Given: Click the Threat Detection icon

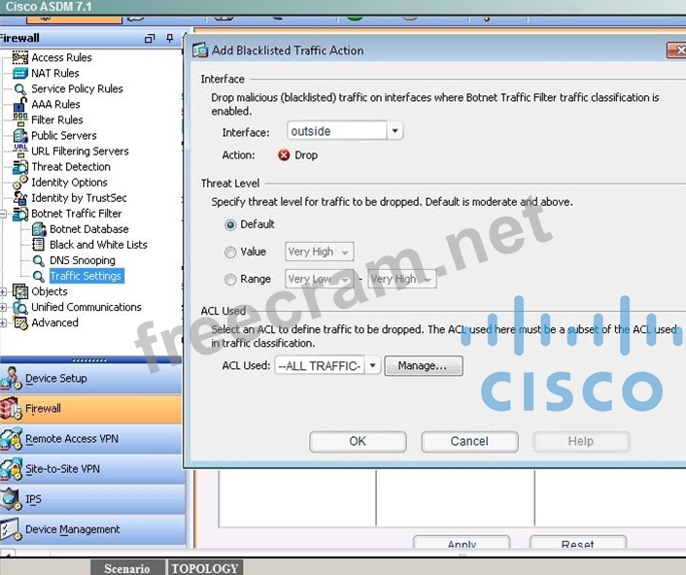Looking at the screenshot, I should [x=21, y=167].
